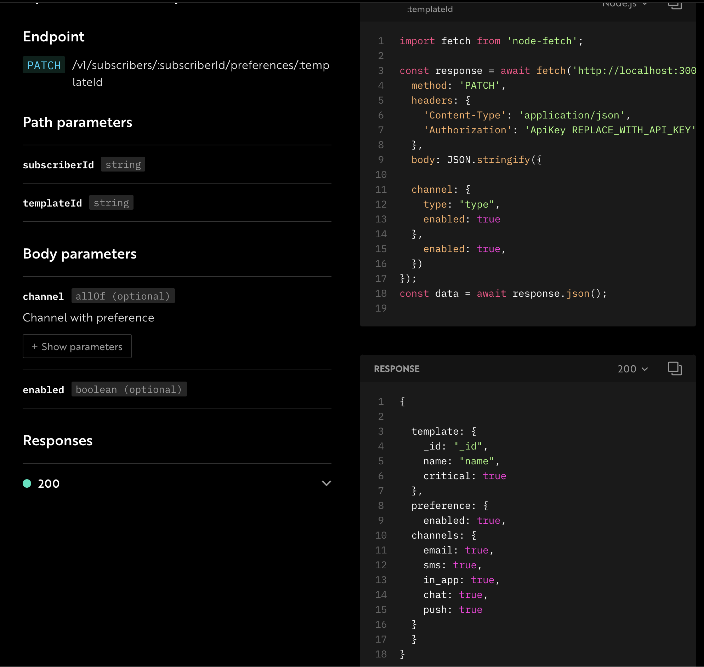Copy the request code snippet icon
This screenshot has width=704, height=667.
pyautogui.click(x=675, y=5)
